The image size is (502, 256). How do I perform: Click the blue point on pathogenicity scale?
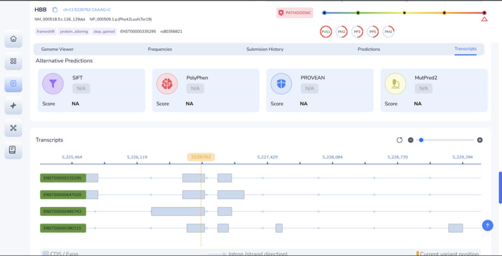(x=325, y=13)
